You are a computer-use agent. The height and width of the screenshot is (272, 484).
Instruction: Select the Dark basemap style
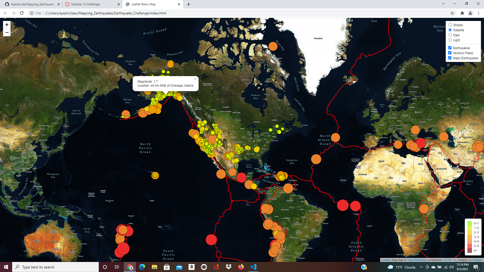tap(450, 35)
